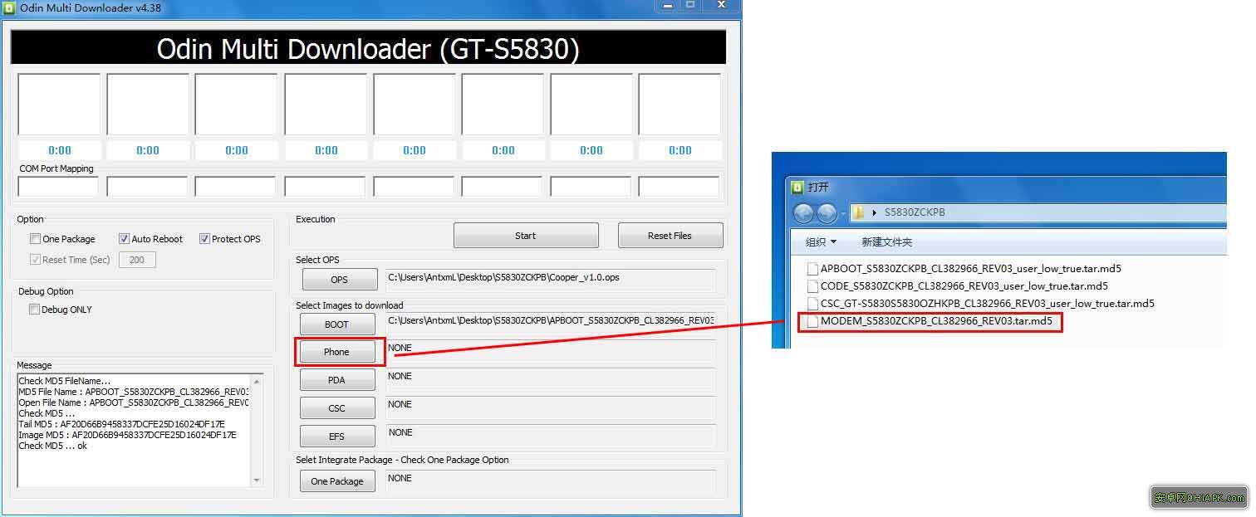Close the Odin Multi Downloader window
The image size is (1256, 517).
(721, 6)
